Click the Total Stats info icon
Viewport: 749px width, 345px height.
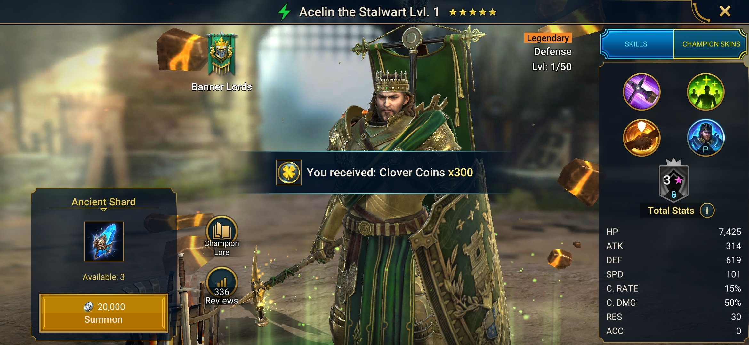707,211
